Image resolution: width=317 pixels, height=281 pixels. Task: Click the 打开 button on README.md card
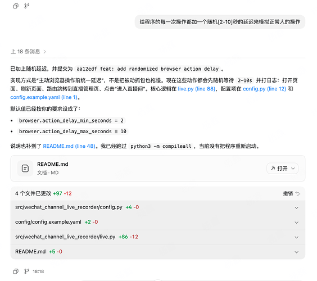tap(279, 169)
